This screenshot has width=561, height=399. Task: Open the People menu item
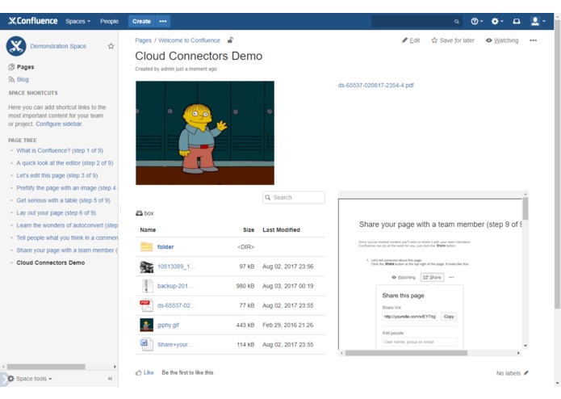click(x=109, y=22)
